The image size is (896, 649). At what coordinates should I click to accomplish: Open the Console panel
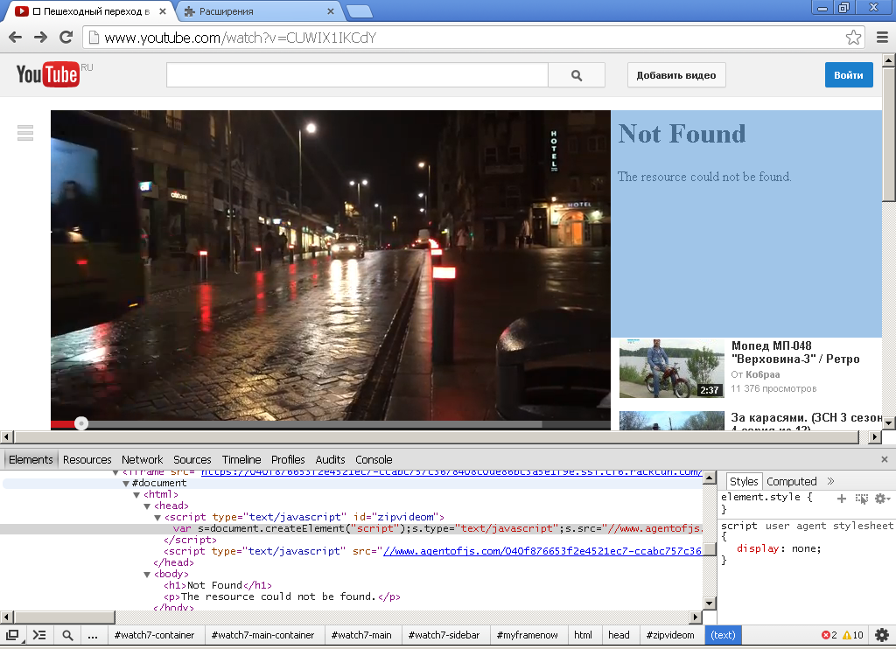[374, 459]
